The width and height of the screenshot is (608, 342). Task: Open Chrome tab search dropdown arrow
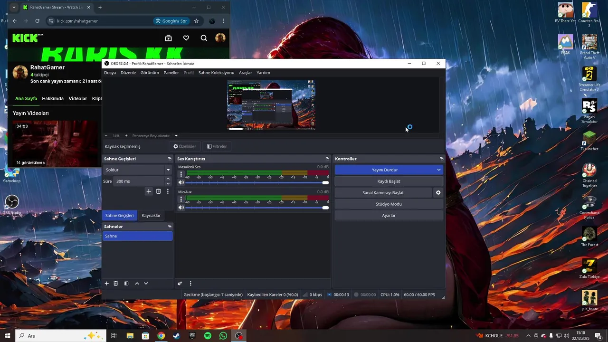click(x=13, y=7)
